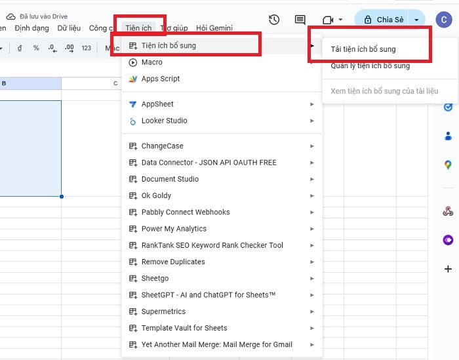
Task: Open Tasks side panel icon
Action: tap(448, 107)
